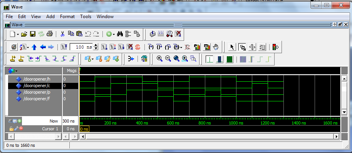Open the signal pane format dropdown
This screenshot has width=352, height=153.
coord(17,71)
